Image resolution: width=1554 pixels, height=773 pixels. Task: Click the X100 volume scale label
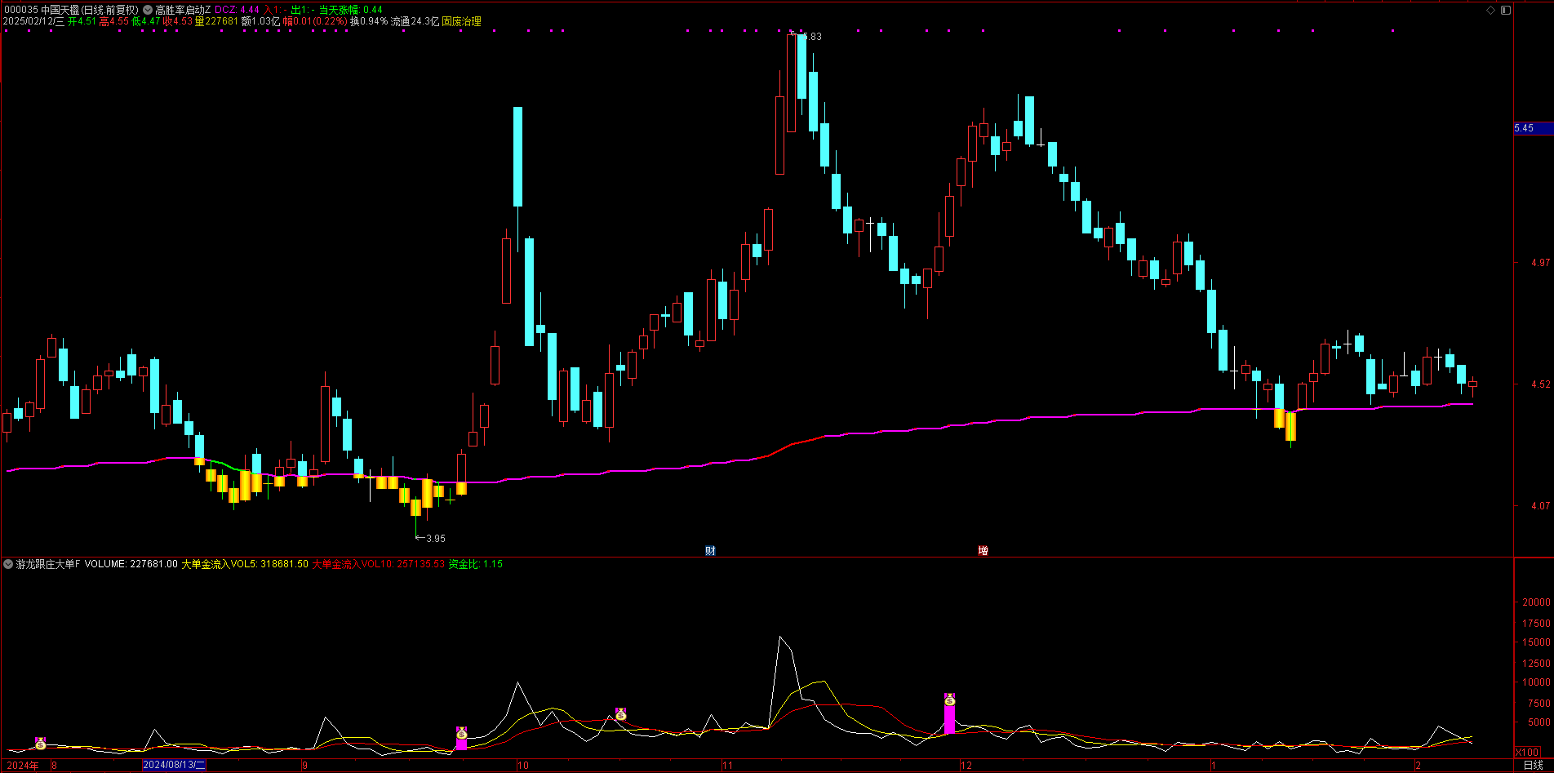1527,752
